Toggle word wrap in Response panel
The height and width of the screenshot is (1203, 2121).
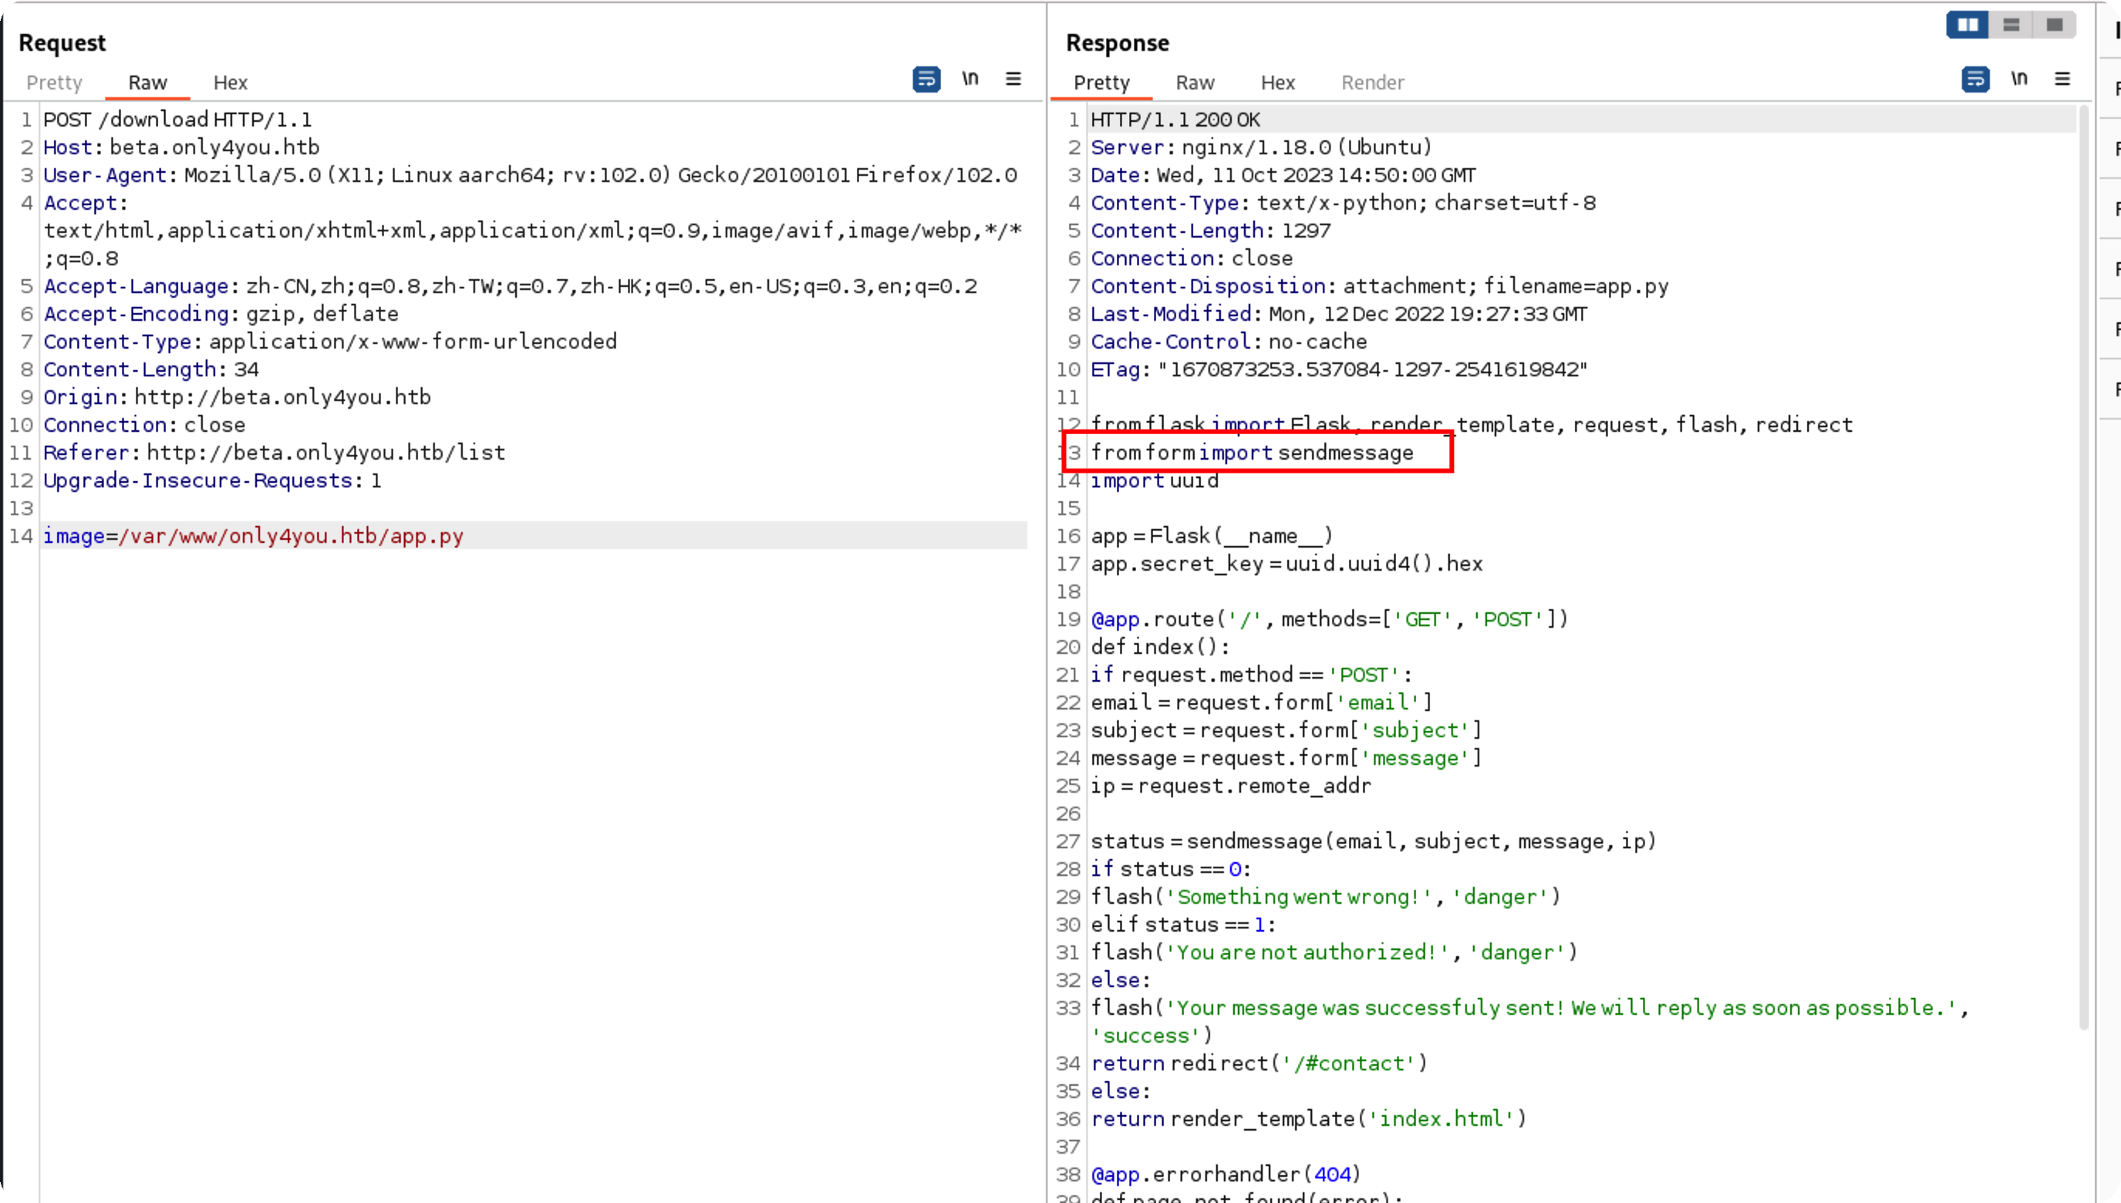(1975, 79)
